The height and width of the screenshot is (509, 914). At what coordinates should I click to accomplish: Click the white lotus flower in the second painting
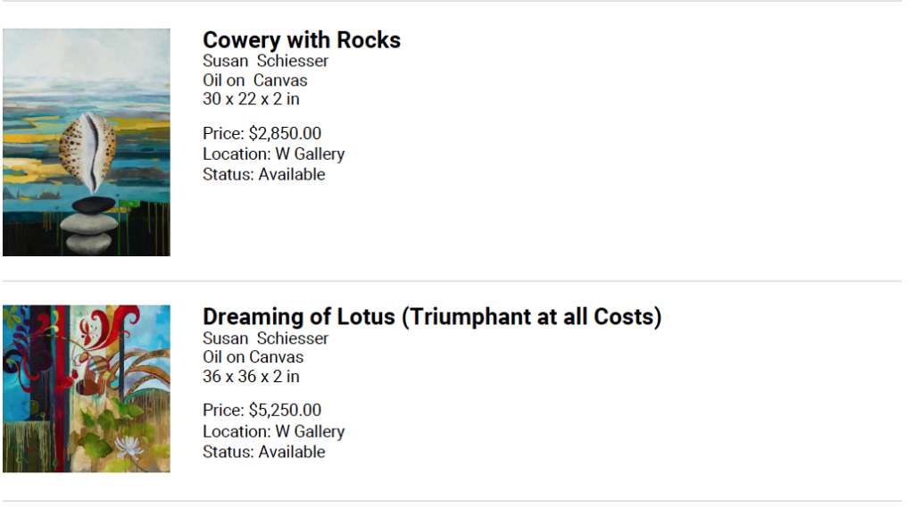click(x=129, y=447)
